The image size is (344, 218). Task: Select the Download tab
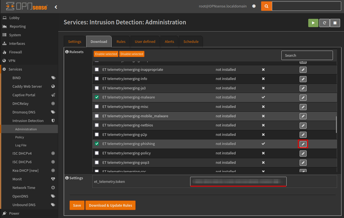(99, 41)
